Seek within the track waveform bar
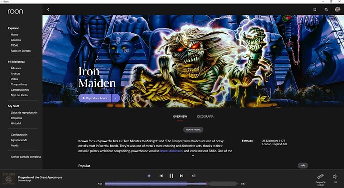The image size is (344, 188). tap(172, 184)
